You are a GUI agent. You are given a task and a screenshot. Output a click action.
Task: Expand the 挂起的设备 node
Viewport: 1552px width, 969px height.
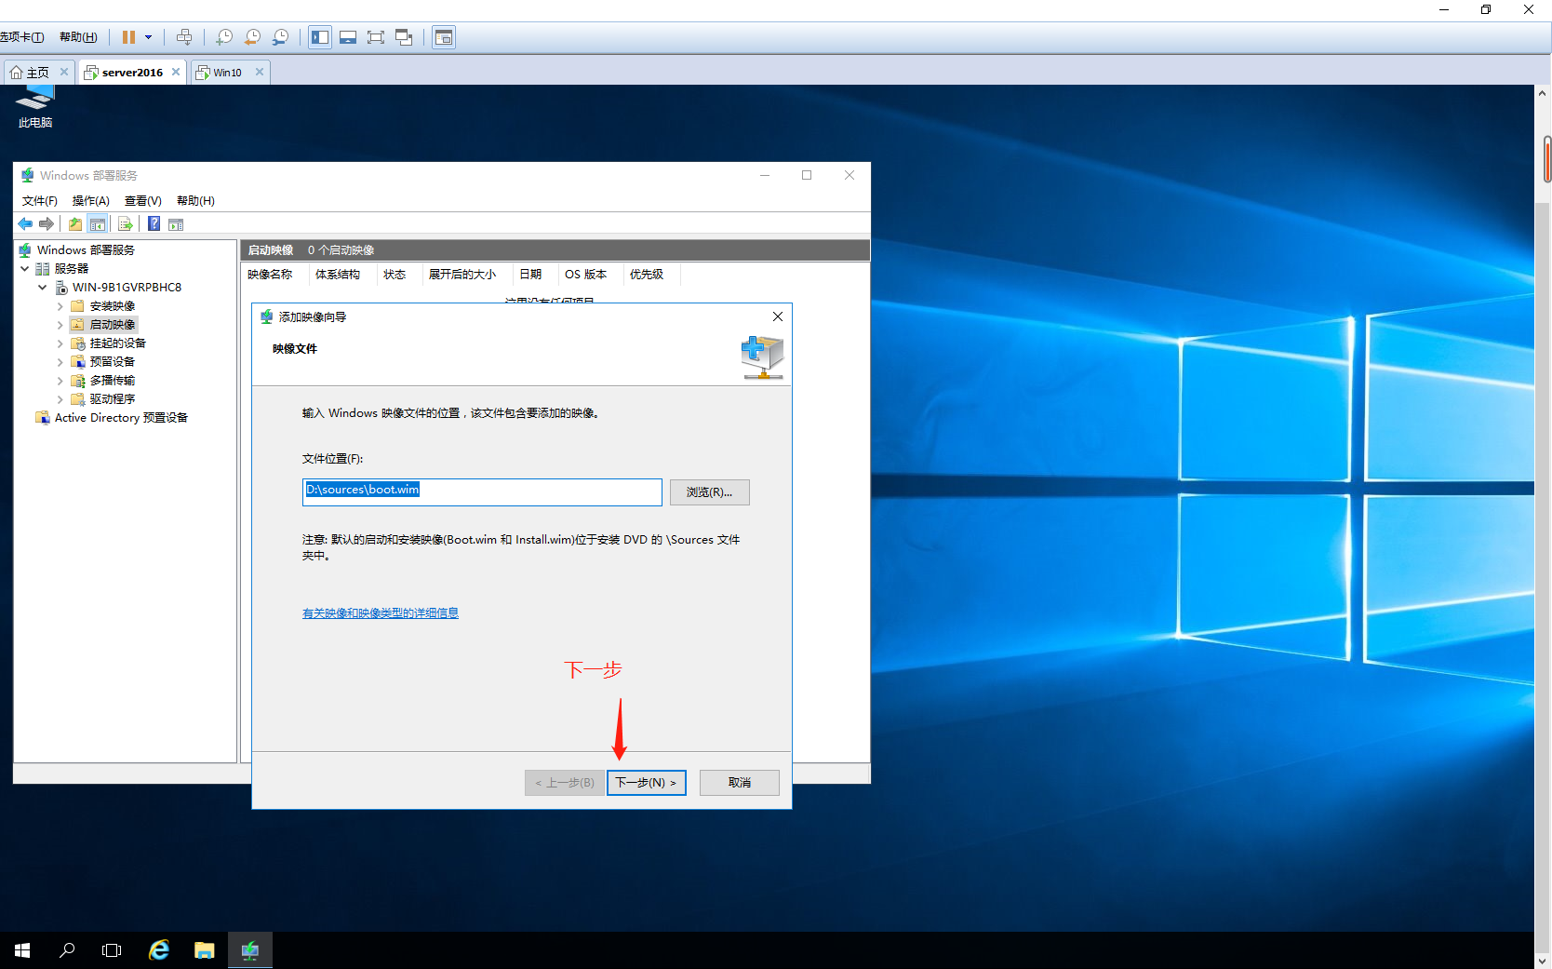click(60, 343)
